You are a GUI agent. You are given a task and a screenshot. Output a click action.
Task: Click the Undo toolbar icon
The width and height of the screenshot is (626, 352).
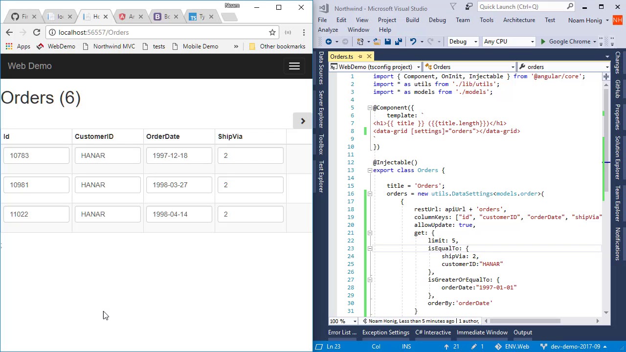click(413, 42)
